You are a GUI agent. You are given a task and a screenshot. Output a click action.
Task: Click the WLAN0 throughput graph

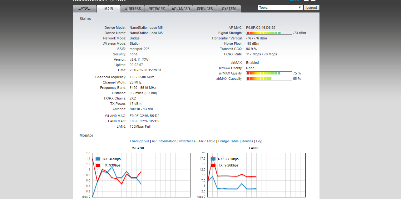[x=141, y=175]
